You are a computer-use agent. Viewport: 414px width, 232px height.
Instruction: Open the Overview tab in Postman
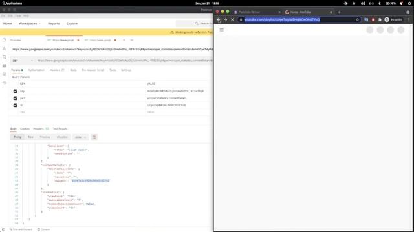(x=16, y=40)
